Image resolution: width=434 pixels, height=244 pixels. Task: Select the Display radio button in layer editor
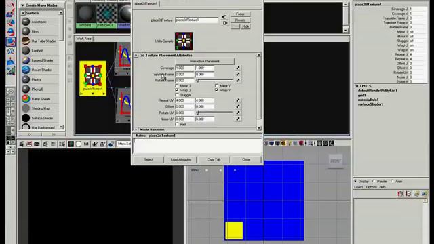[356, 181]
